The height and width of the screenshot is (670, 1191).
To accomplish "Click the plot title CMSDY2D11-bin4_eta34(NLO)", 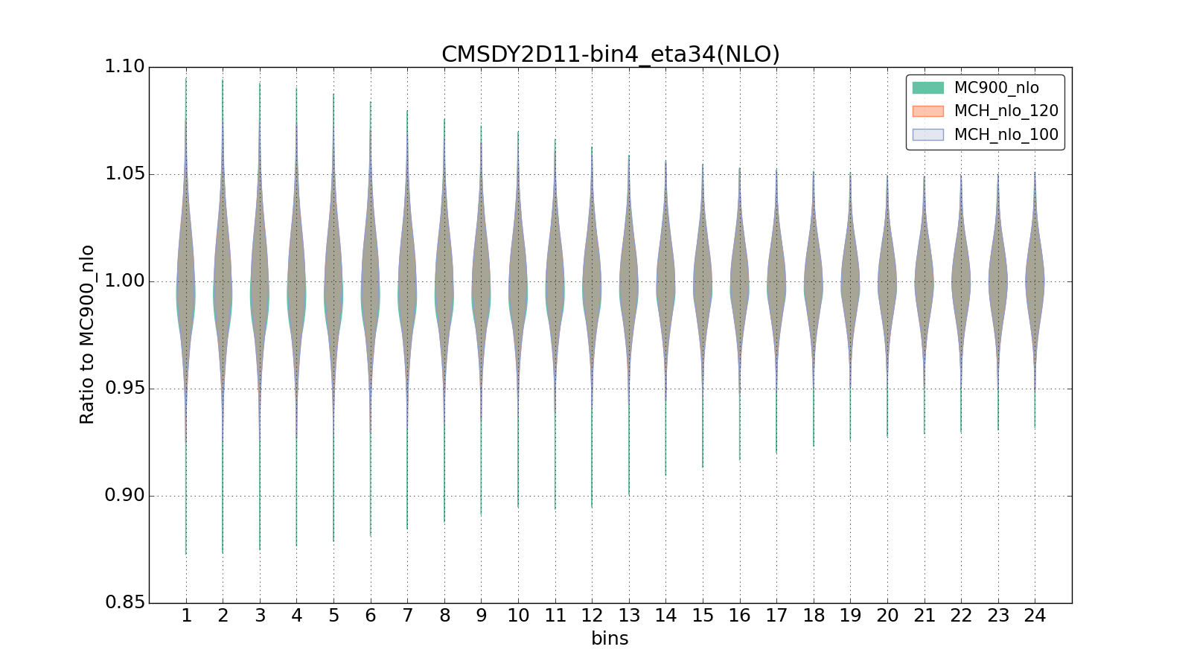I will [610, 54].
